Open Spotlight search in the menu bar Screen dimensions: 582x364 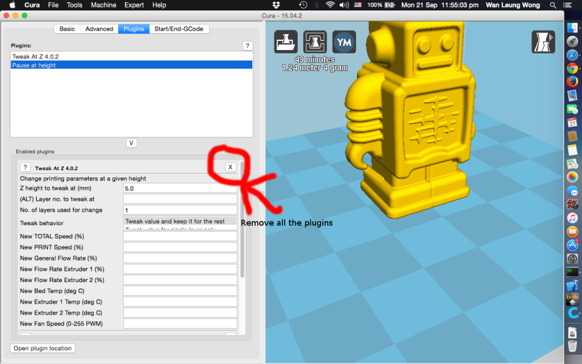[552, 5]
